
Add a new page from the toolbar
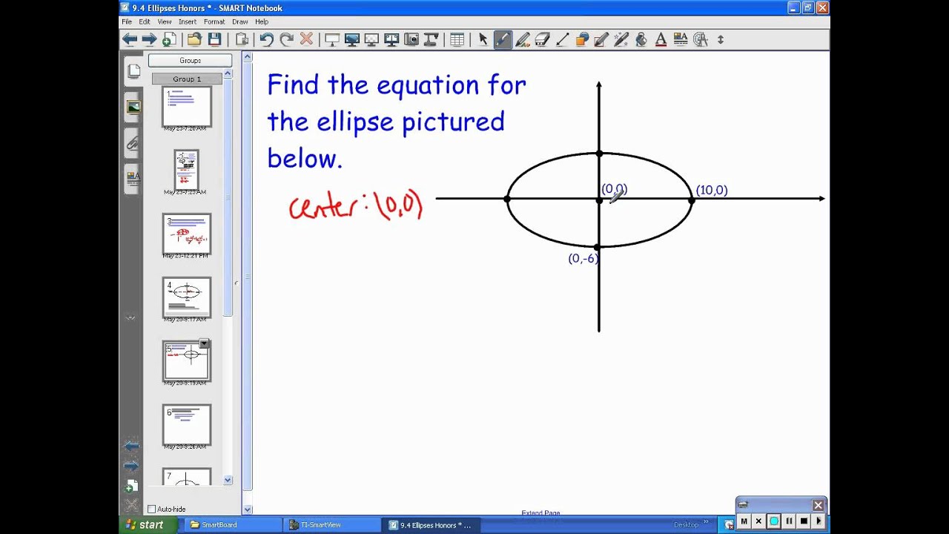[x=169, y=39]
